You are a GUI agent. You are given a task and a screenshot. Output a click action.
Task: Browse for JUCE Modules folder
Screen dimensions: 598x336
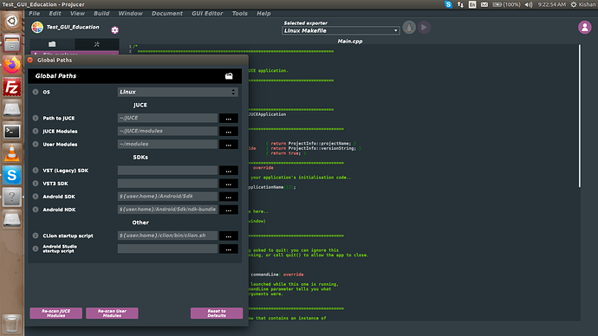pyautogui.click(x=229, y=131)
